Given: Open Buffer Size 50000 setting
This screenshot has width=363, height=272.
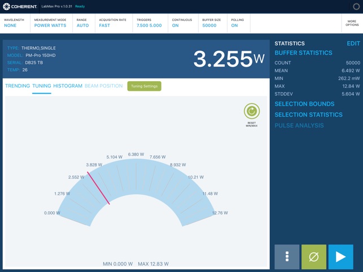Looking at the screenshot, I should [x=212, y=23].
